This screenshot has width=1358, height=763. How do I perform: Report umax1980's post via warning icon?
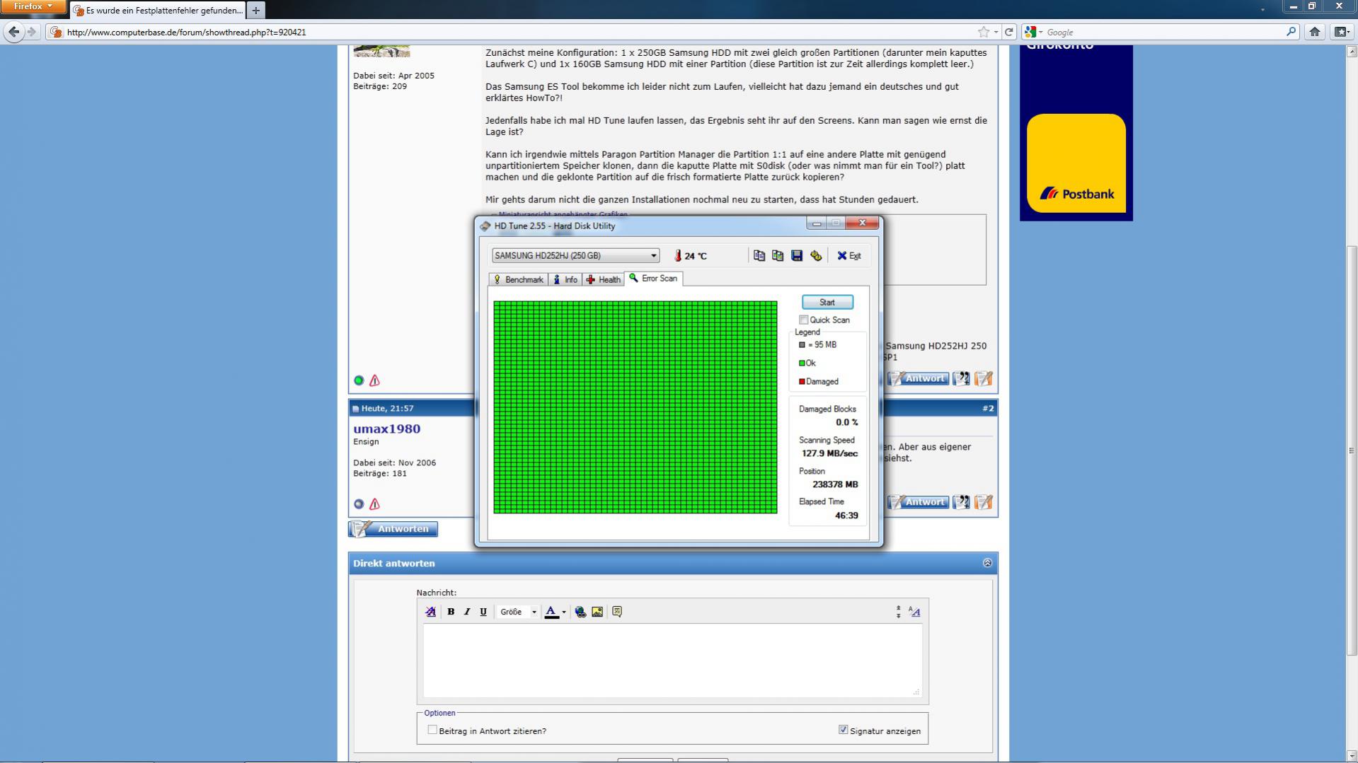tap(375, 504)
